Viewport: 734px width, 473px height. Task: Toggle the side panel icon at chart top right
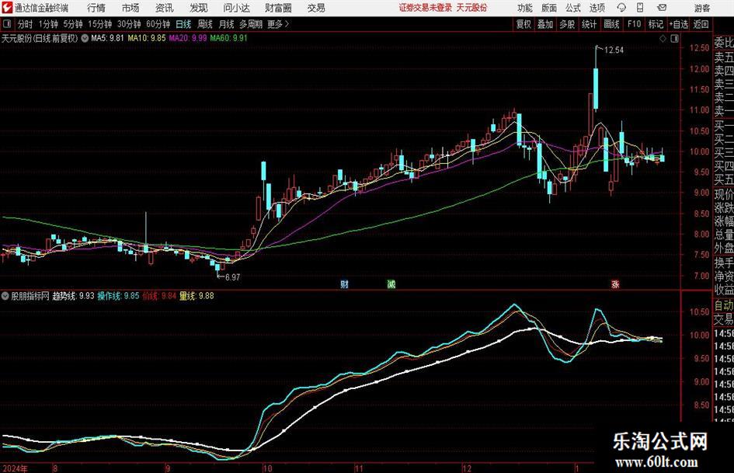click(x=674, y=39)
